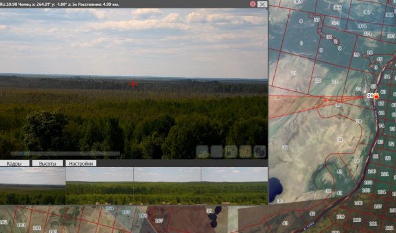Click the red crosshair target in camera image
The width and height of the screenshot is (396, 233).
click(133, 84)
